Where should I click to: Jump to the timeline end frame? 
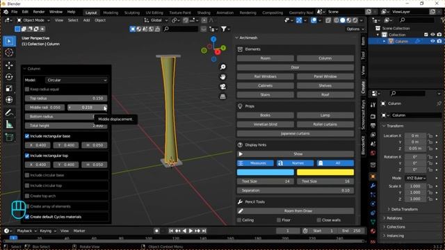coord(204,231)
